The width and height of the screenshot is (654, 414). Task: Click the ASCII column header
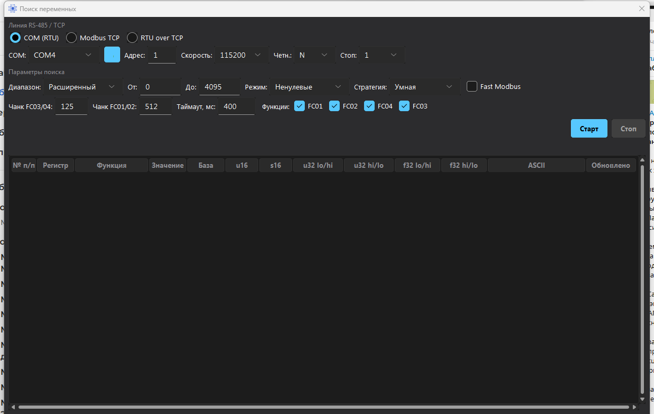click(x=537, y=165)
